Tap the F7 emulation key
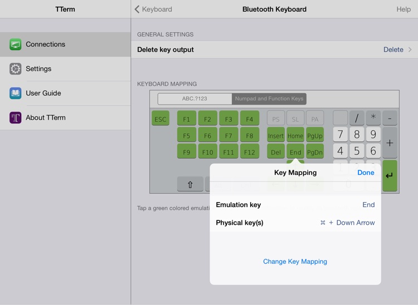 [x=229, y=135]
